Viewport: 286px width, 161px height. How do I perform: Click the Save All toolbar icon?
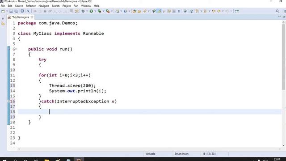tap(16, 11)
